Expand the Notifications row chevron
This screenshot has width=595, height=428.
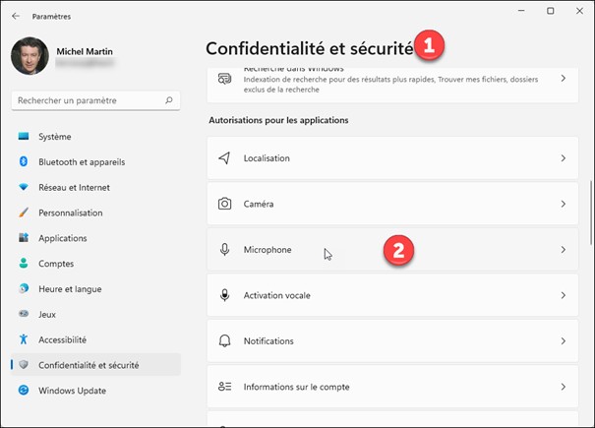click(x=564, y=341)
